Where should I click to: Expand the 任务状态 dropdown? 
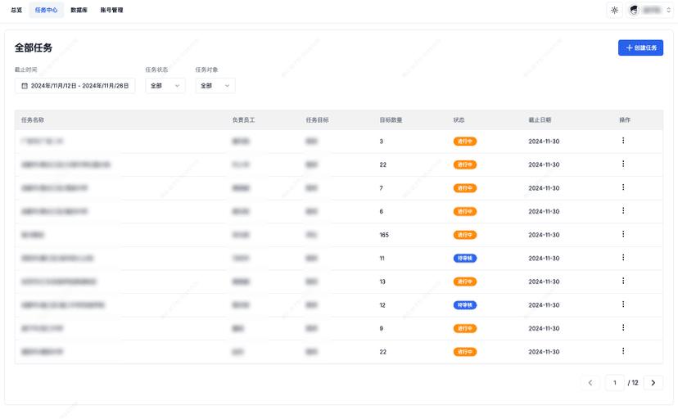tap(165, 85)
